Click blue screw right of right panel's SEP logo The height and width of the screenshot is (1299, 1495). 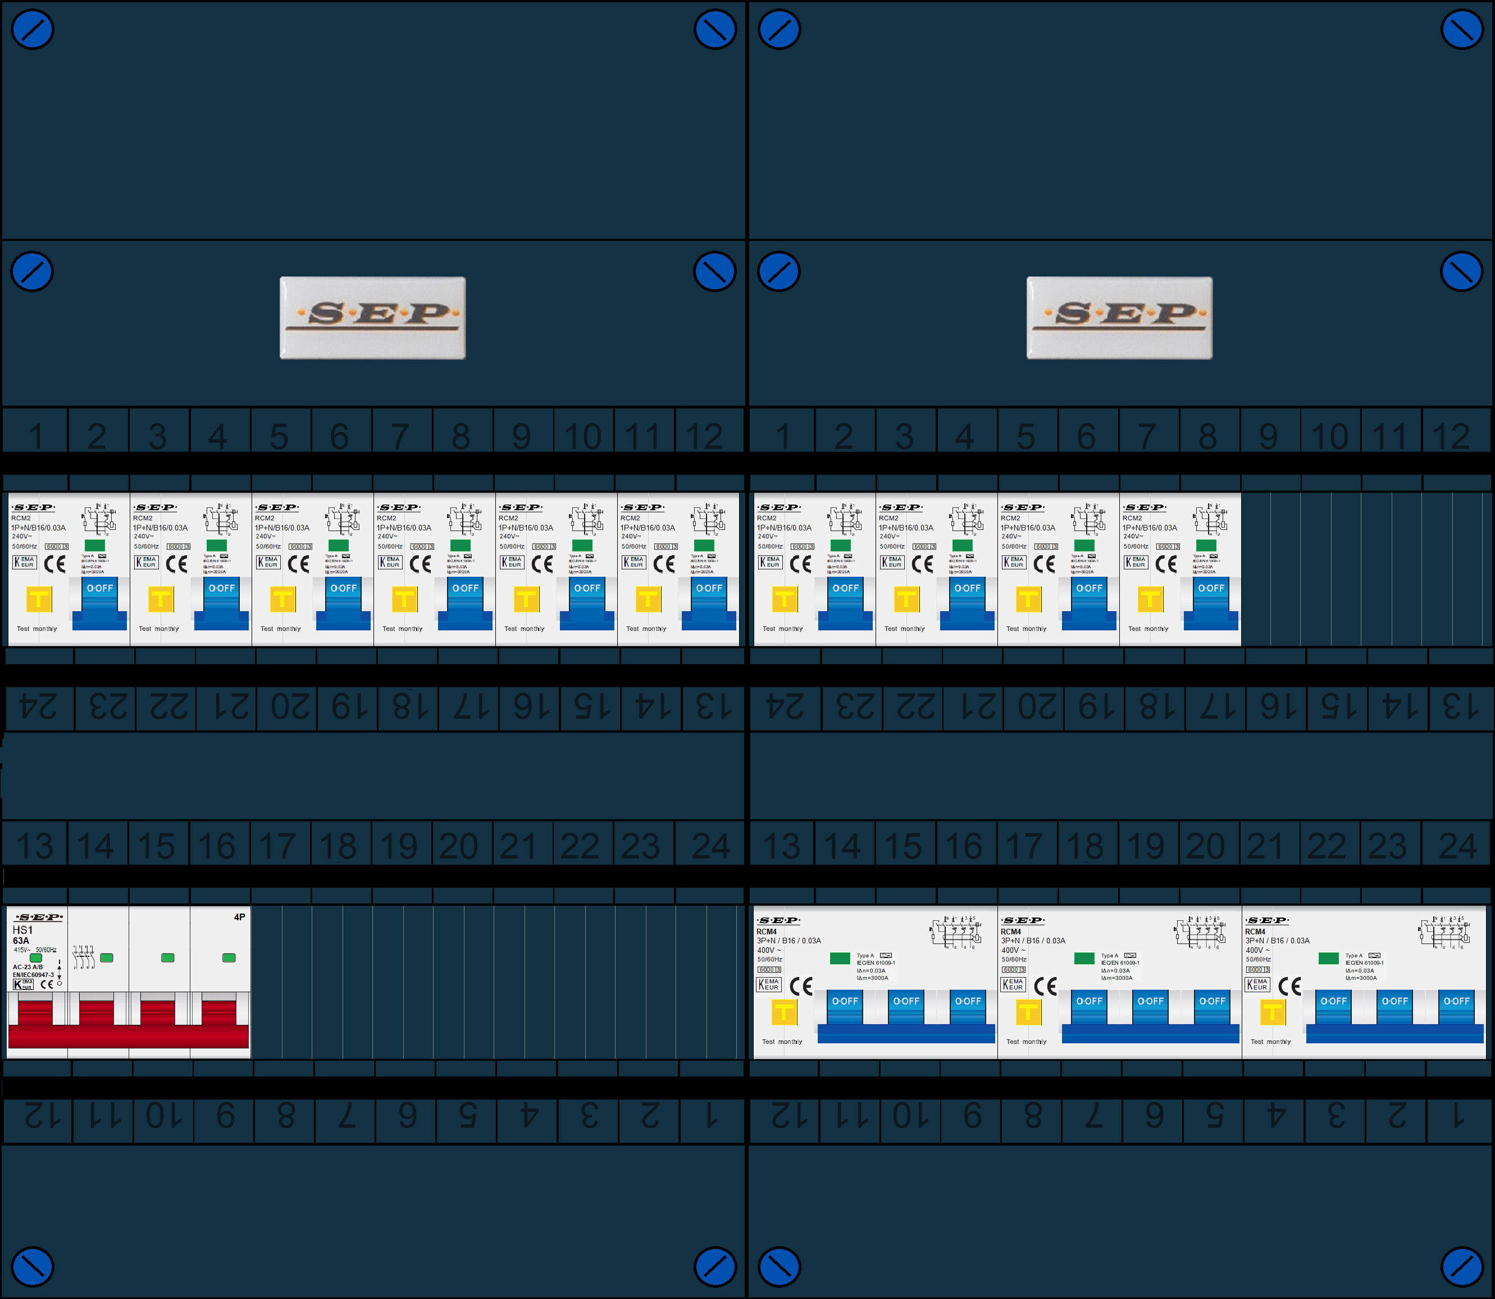point(1462,271)
